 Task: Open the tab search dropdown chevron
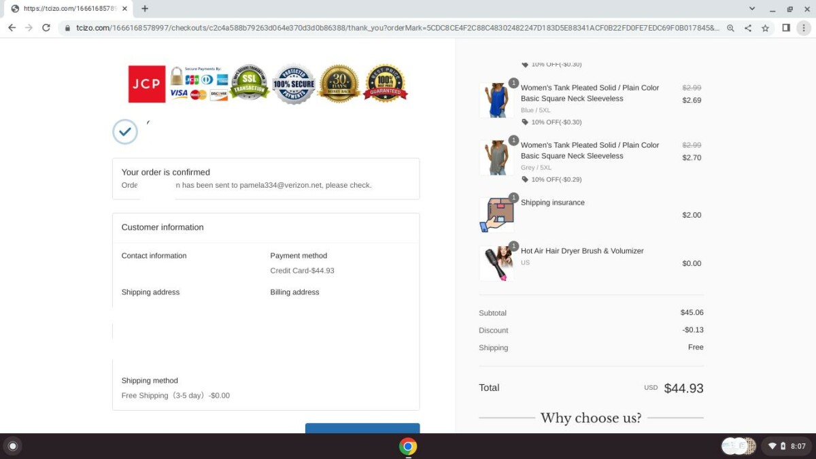(x=752, y=9)
